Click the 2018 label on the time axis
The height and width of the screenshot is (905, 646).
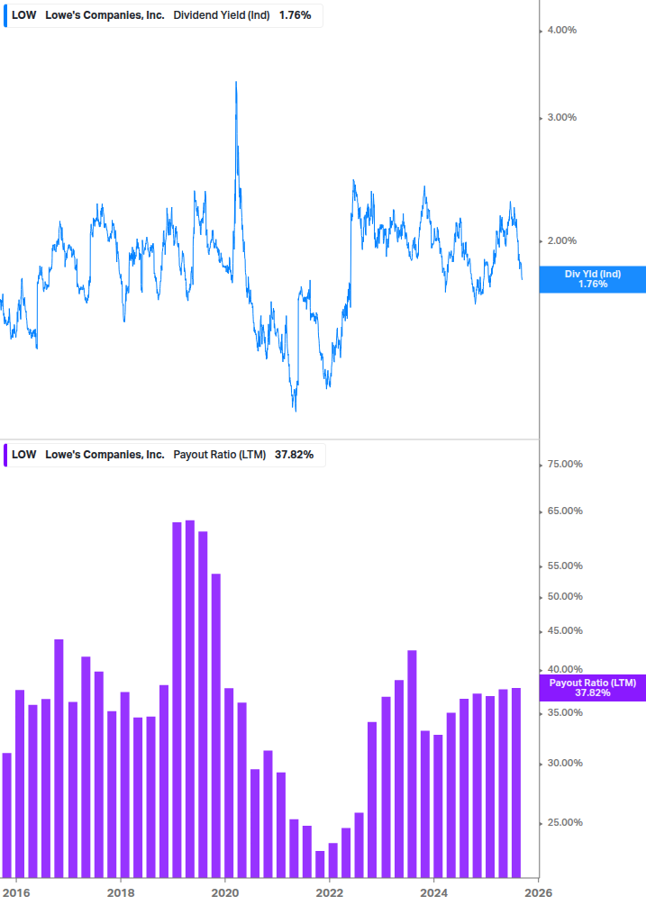pos(121,893)
